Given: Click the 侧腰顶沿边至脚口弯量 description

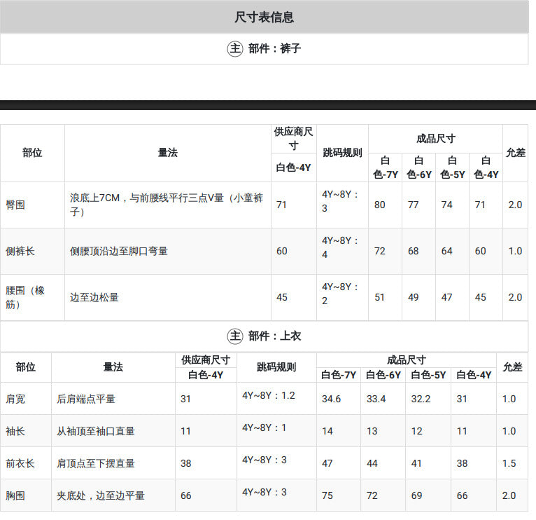Looking at the screenshot, I should point(119,251).
